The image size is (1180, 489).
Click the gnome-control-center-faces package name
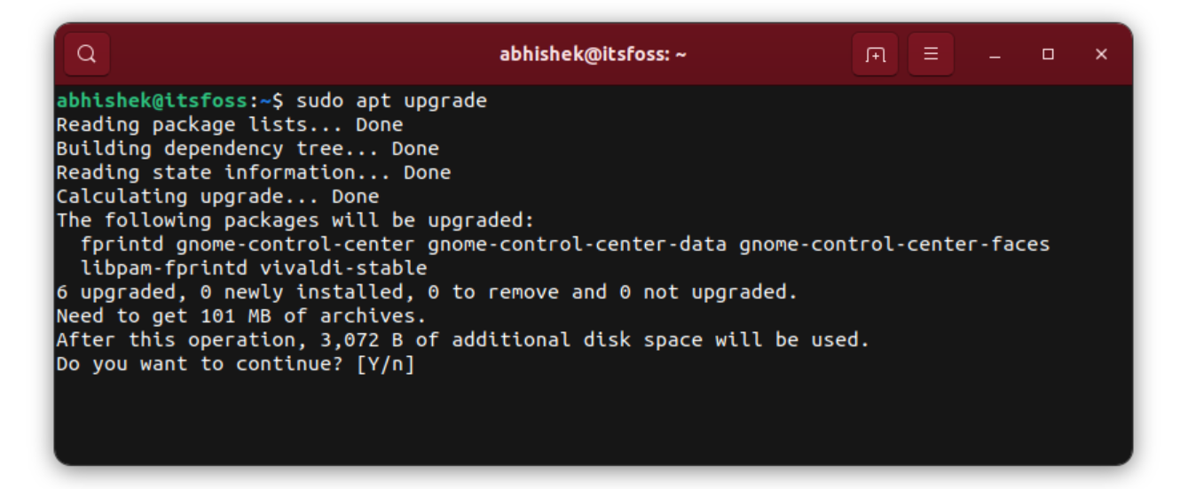click(x=894, y=244)
